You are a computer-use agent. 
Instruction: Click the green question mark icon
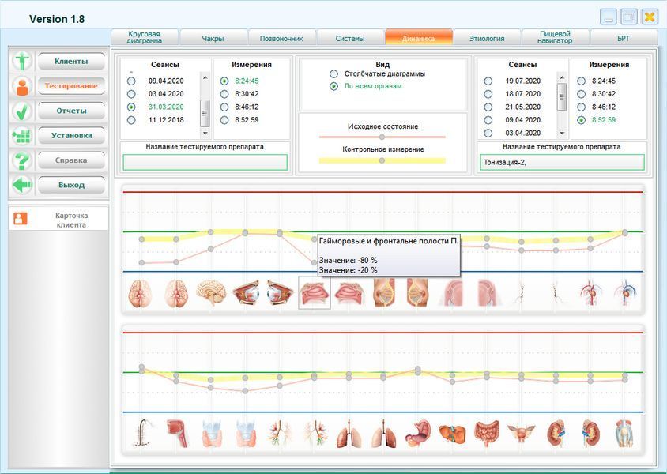[21, 160]
